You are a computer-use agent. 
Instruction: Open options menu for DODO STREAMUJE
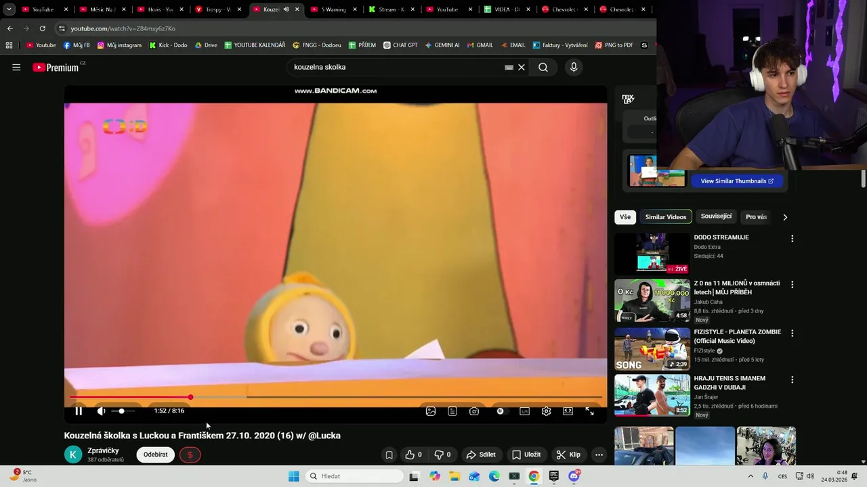tap(792, 239)
